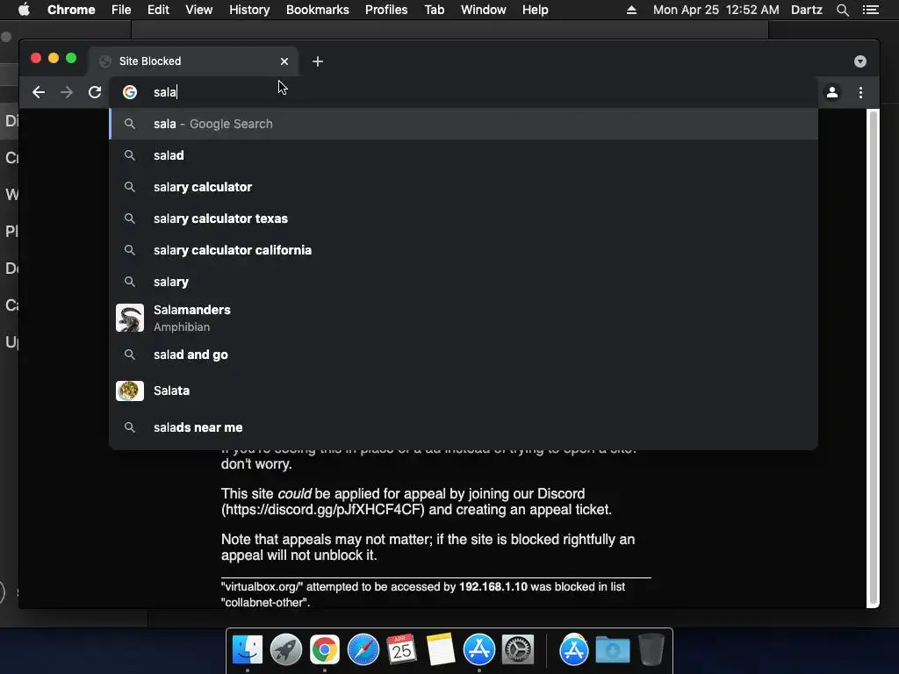
Task: Open the App Store left of System Preferences
Action: (x=479, y=650)
